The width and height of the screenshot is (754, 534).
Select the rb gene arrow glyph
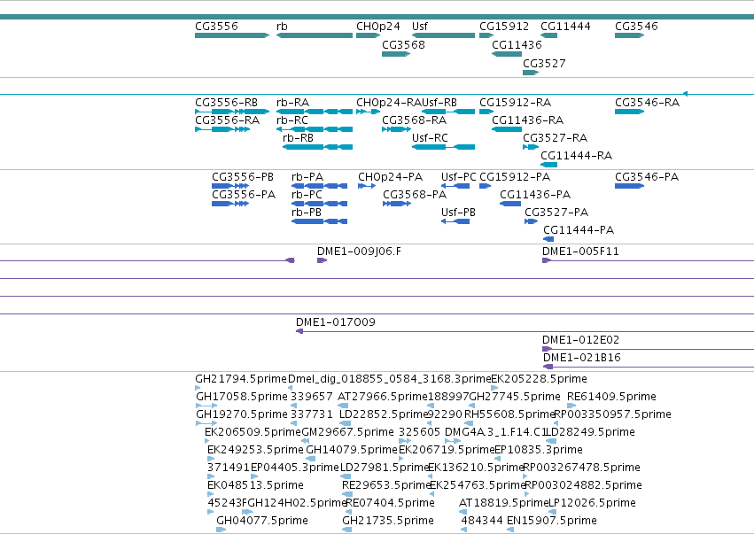coord(315,35)
